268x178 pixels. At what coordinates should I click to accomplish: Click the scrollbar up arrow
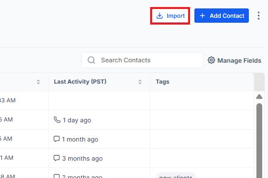tap(259, 97)
